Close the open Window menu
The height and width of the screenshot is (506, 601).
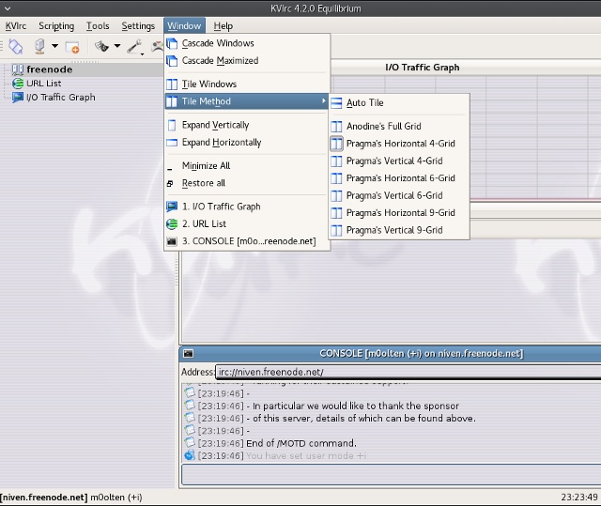point(184,25)
